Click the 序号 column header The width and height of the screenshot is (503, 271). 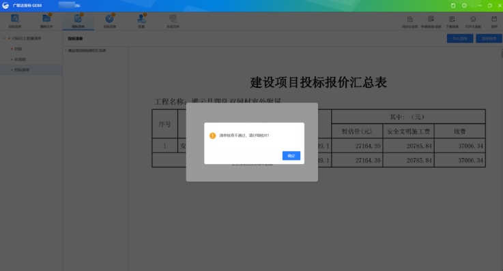pyautogui.click(x=164, y=124)
